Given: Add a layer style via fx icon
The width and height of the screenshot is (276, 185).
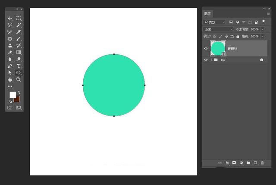Looking at the screenshot, I should pyautogui.click(x=227, y=163).
